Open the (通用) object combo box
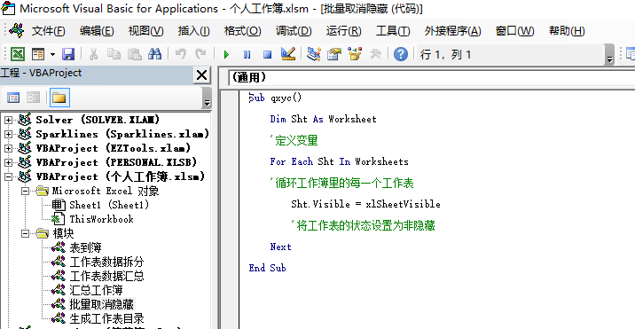The height and width of the screenshot is (329, 635). click(431, 77)
